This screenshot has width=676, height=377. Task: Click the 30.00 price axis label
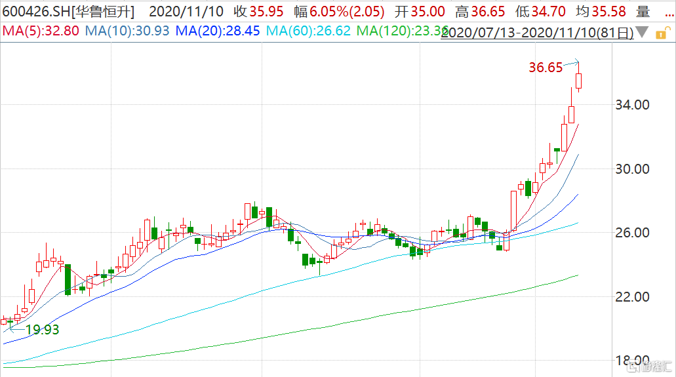[632, 169]
